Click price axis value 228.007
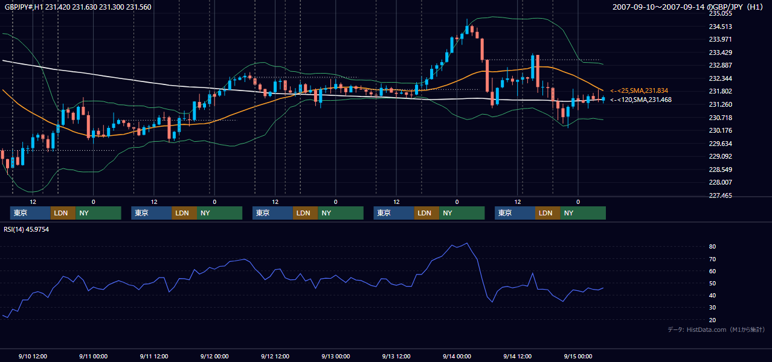The height and width of the screenshot is (362, 772). tap(720, 182)
